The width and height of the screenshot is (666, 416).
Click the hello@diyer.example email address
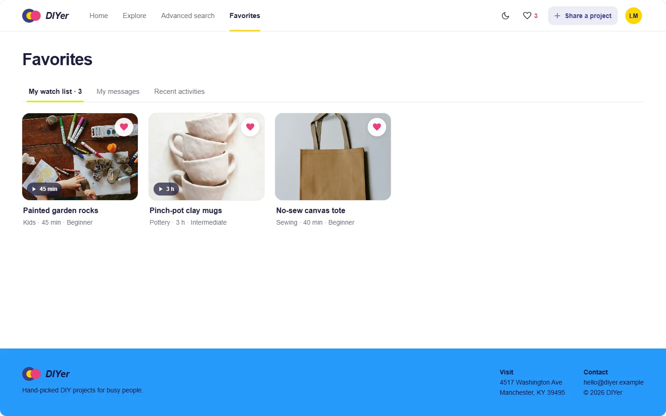pos(613,382)
